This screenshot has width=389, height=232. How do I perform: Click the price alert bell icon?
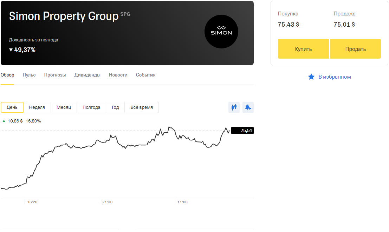(248, 107)
